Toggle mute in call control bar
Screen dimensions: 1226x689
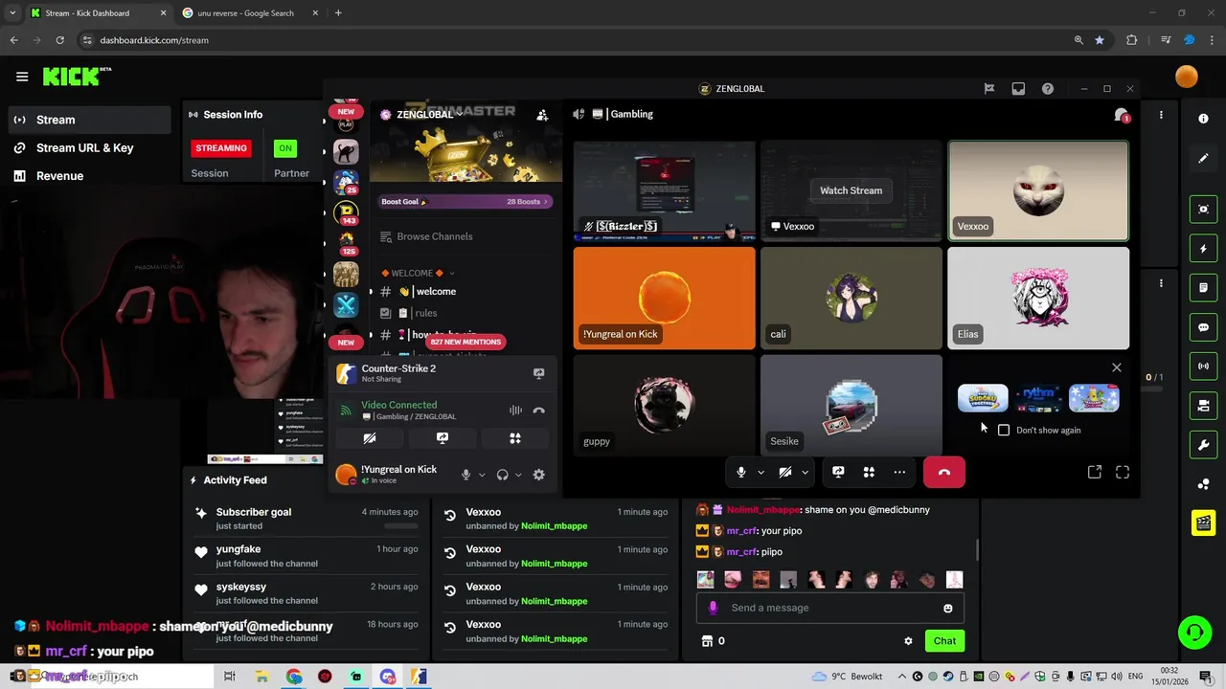click(740, 472)
